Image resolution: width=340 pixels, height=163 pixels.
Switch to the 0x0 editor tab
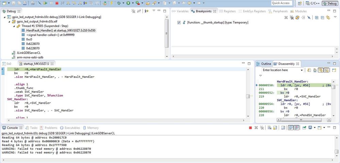tap(7, 64)
